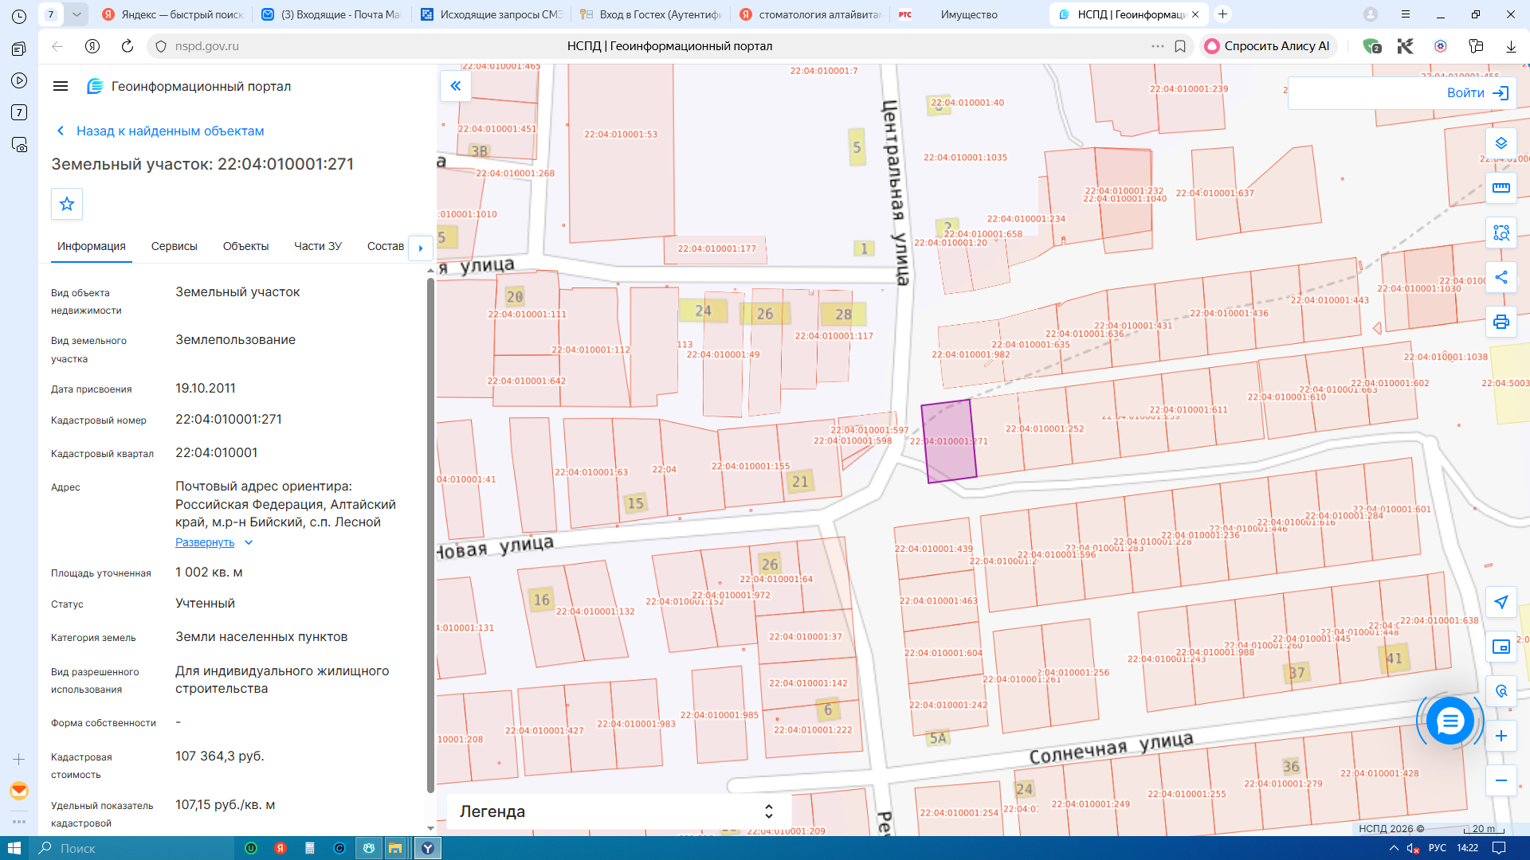The height and width of the screenshot is (860, 1530).
Task: Click the Windows taskbar Поиск search box
Action: point(133,848)
